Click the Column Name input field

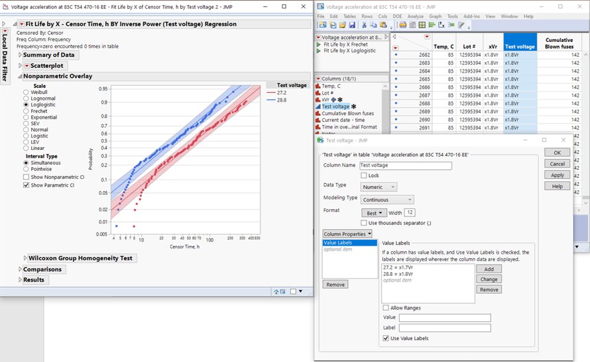click(406, 165)
